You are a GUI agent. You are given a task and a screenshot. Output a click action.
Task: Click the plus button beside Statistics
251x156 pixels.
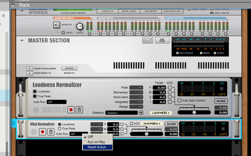pos(141,113)
